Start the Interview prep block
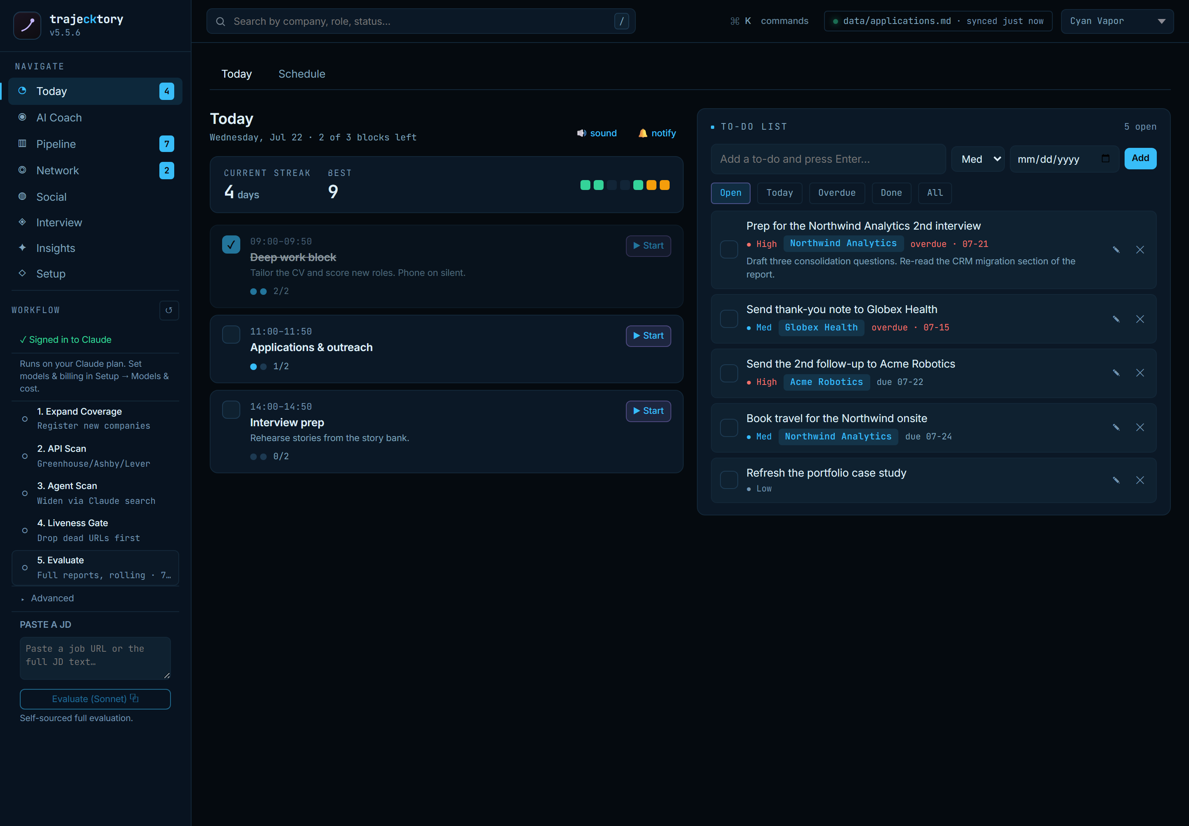The image size is (1189, 826). tap(648, 411)
